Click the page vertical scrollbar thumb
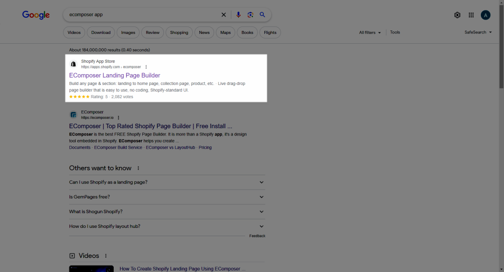504x272 pixels. coord(501,47)
